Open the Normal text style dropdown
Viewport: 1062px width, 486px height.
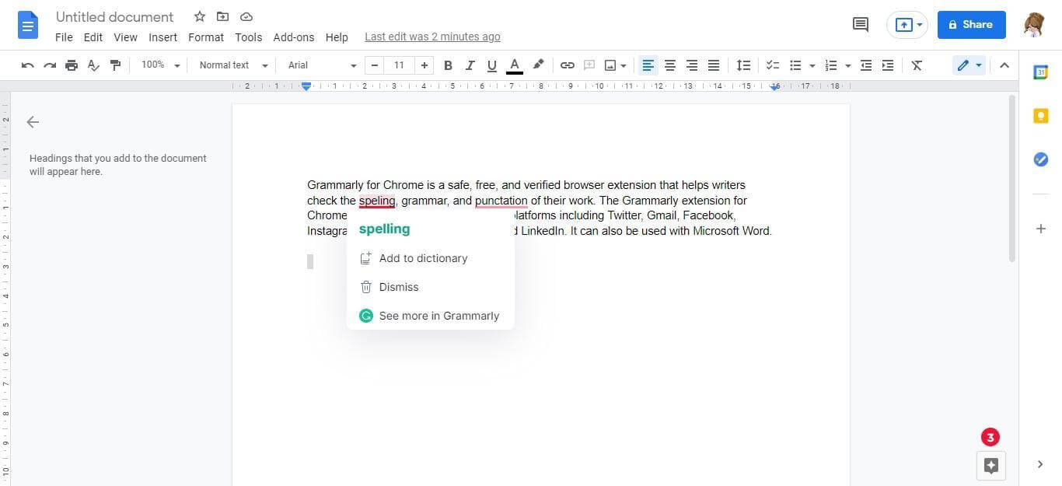coord(233,65)
